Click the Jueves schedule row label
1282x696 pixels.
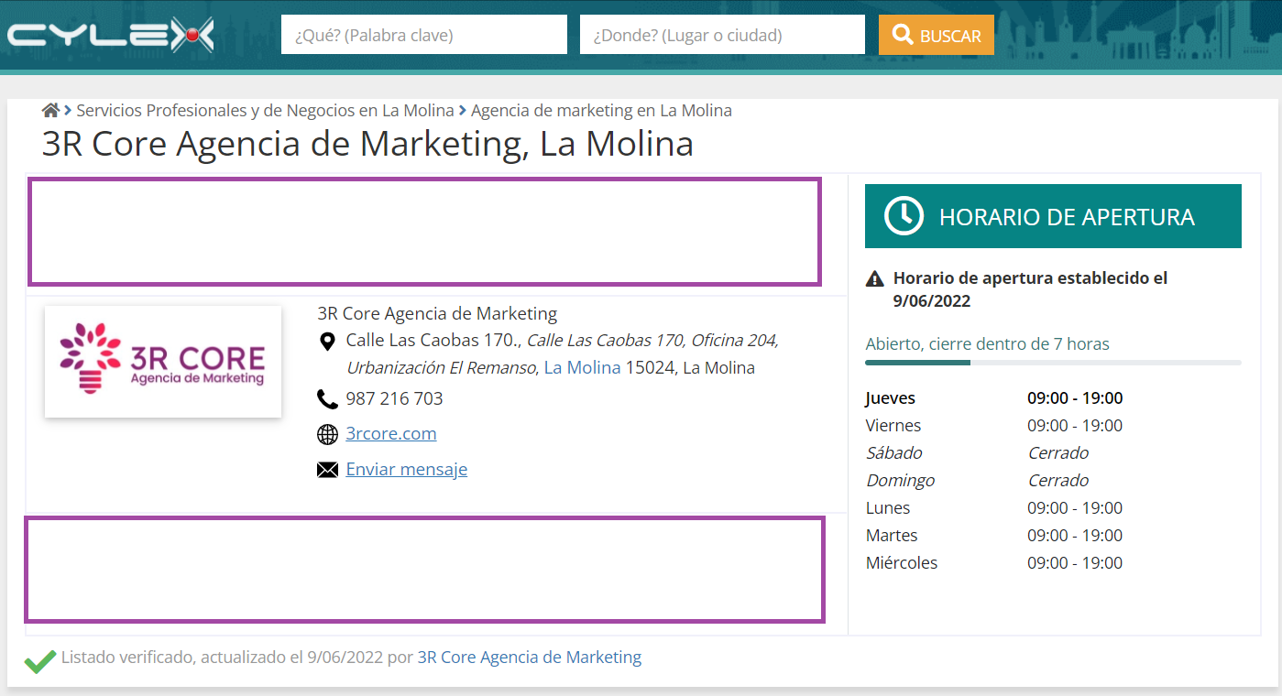[890, 398]
